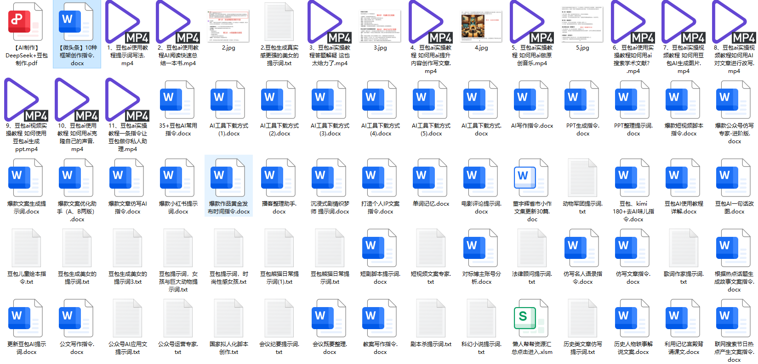Open the 法律顾问提示词.txt file
The image size is (758, 364).
[532, 248]
